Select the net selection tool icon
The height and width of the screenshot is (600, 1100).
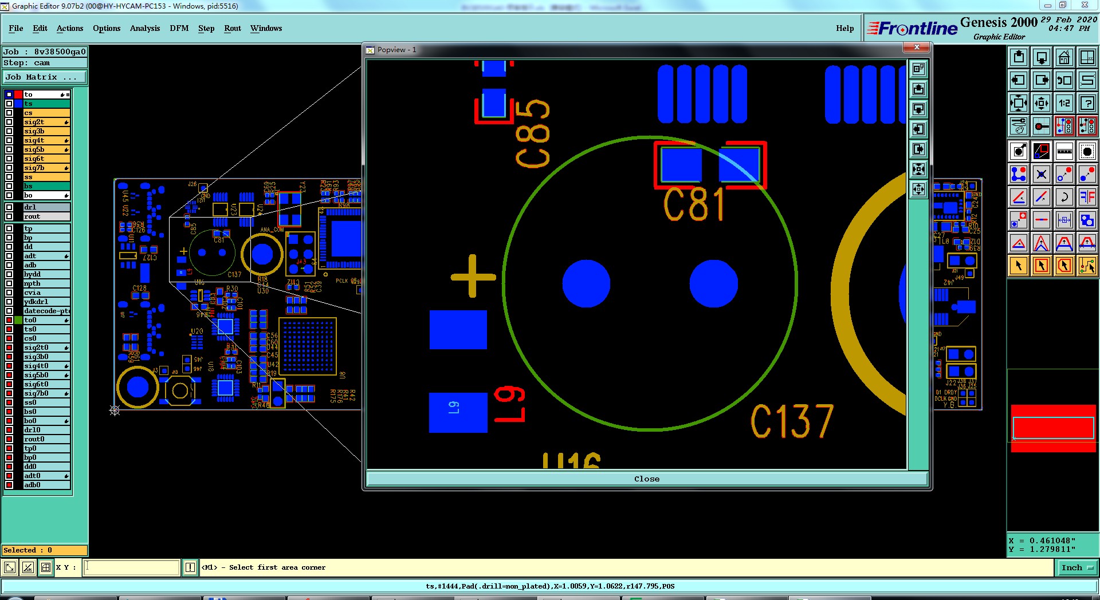[x=1087, y=266]
